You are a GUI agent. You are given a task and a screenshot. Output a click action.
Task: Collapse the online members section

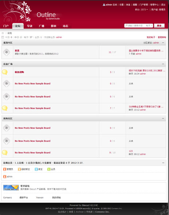tap(163, 163)
